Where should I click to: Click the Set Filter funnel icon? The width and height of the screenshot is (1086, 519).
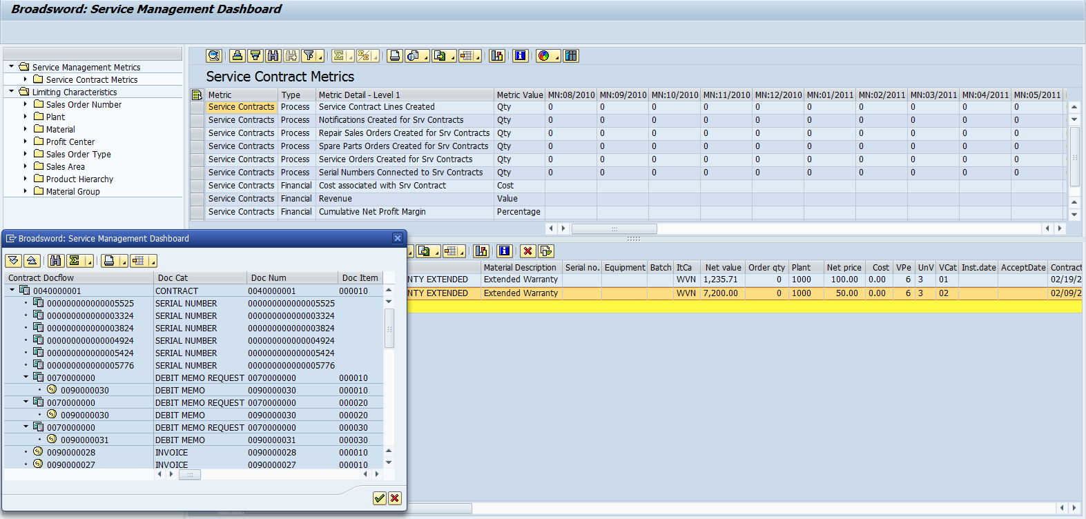[309, 56]
